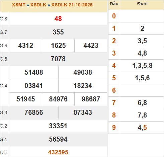Screen dimensions: 164x157
Task: Click the G.6 number 1625
Action: pyautogui.click(x=58, y=46)
